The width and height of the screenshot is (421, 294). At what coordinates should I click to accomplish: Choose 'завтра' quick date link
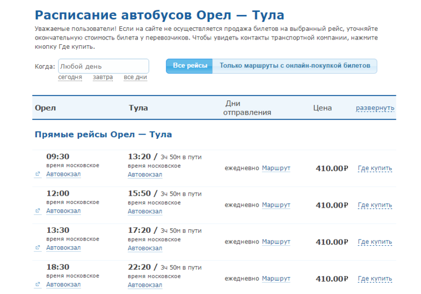[103, 77]
